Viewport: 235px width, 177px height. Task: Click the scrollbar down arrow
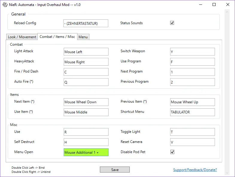tap(227, 173)
